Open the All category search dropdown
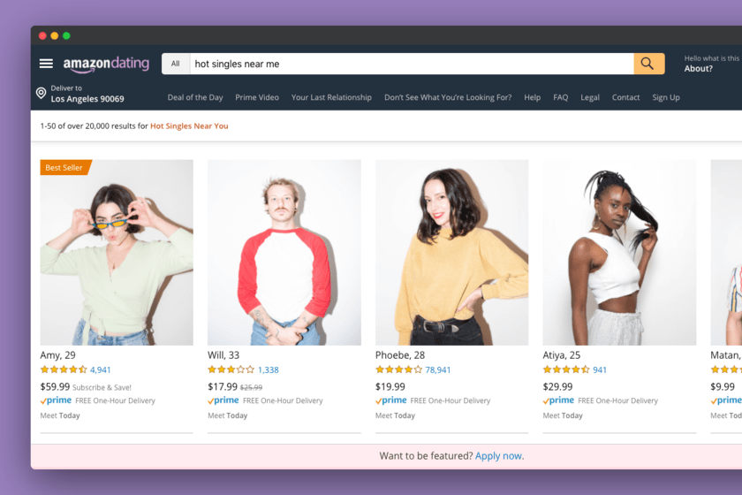Viewport: 742px width, 495px height. click(176, 64)
